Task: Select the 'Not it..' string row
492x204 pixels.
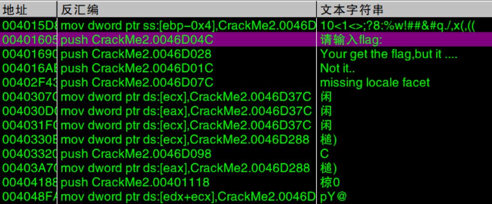Action: click(x=246, y=68)
